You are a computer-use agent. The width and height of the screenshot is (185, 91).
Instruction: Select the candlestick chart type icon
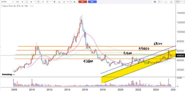tap(38, 2)
